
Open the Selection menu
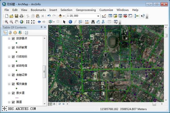[x=66, y=10]
